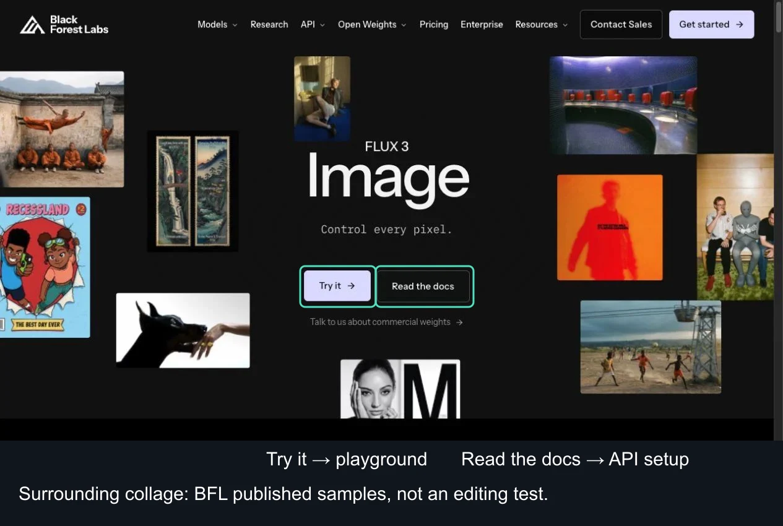Go to the Research page
Image resolution: width=783 pixels, height=526 pixels.
pos(269,25)
